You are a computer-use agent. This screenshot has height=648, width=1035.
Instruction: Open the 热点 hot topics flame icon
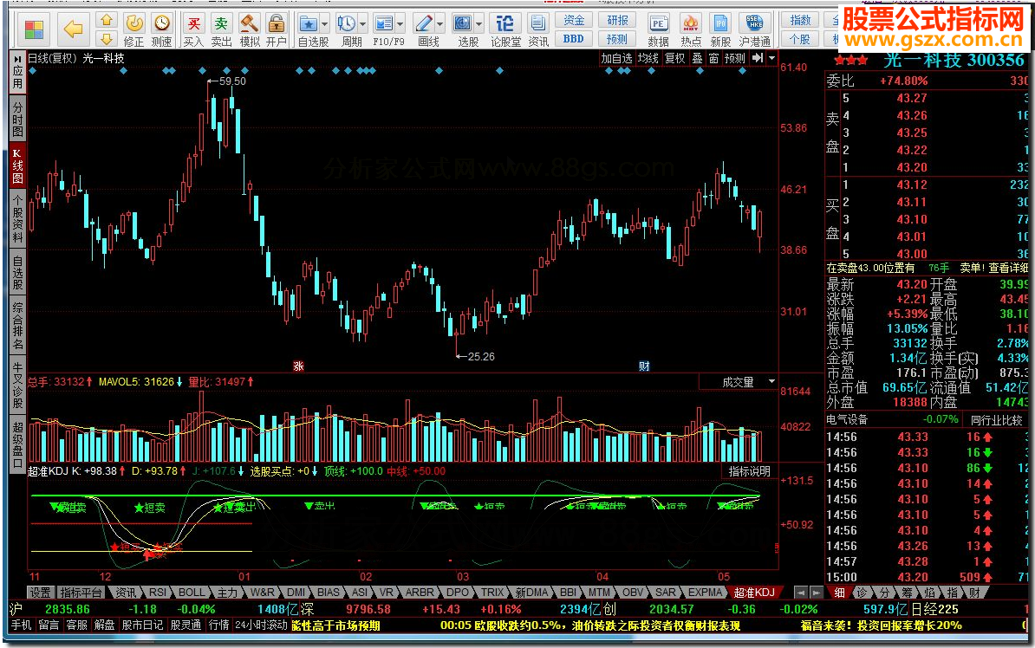click(691, 24)
